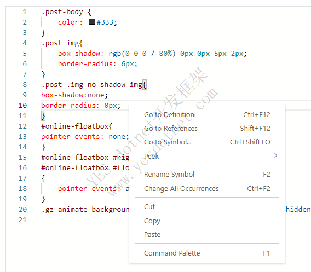Click Paste in the context menu

point(207,235)
